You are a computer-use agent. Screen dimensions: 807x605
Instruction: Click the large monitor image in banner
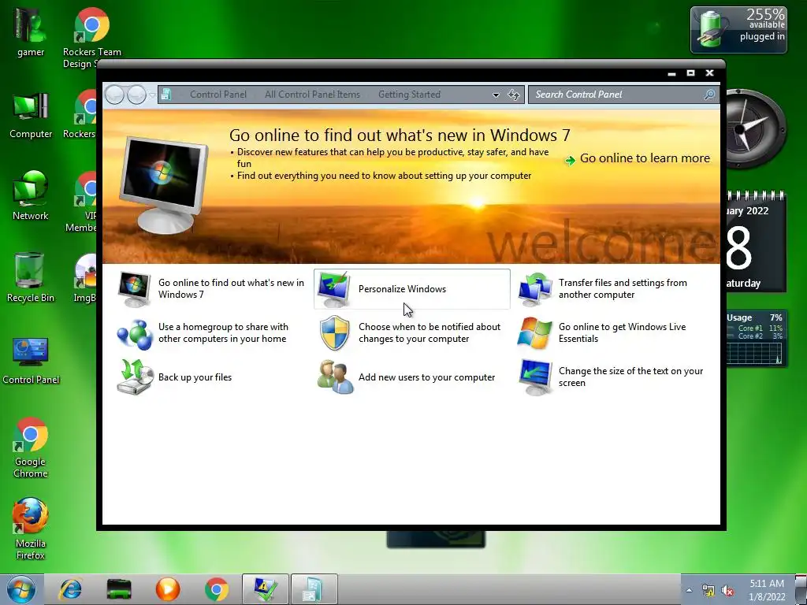point(164,184)
